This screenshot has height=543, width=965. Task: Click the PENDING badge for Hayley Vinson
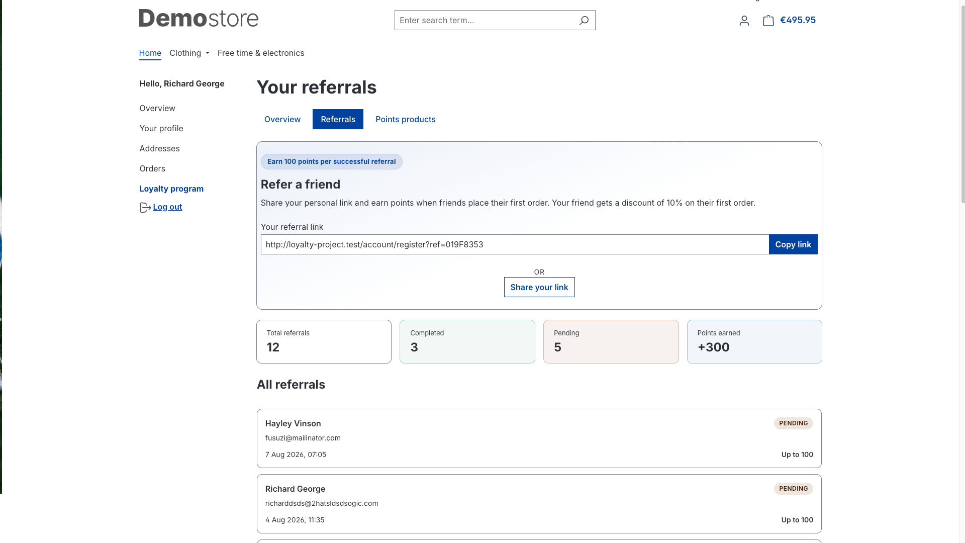pyautogui.click(x=794, y=423)
